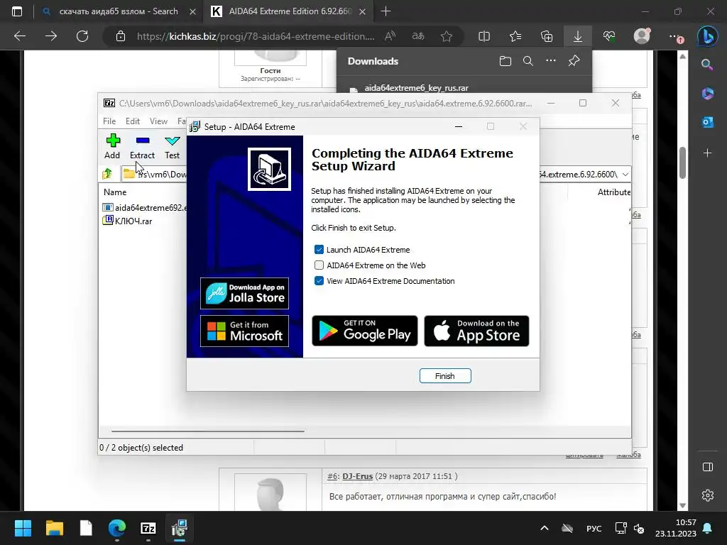Click the browser Back arrow
727x545 pixels.
pyautogui.click(x=20, y=36)
